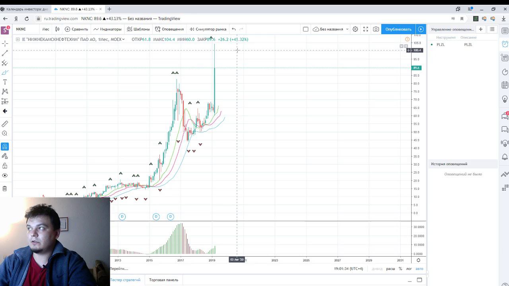Open the time axis settings gear
Image resolution: width=509 pixels, height=286 pixels.
pos(418,260)
